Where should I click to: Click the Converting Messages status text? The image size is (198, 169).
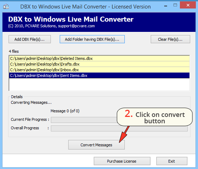pos(31,102)
